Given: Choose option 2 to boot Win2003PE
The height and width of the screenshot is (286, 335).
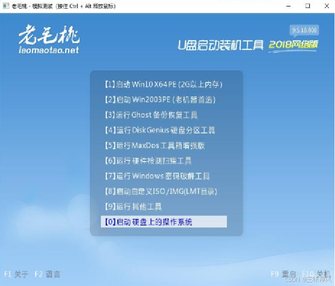Looking at the screenshot, I should click(160, 100).
